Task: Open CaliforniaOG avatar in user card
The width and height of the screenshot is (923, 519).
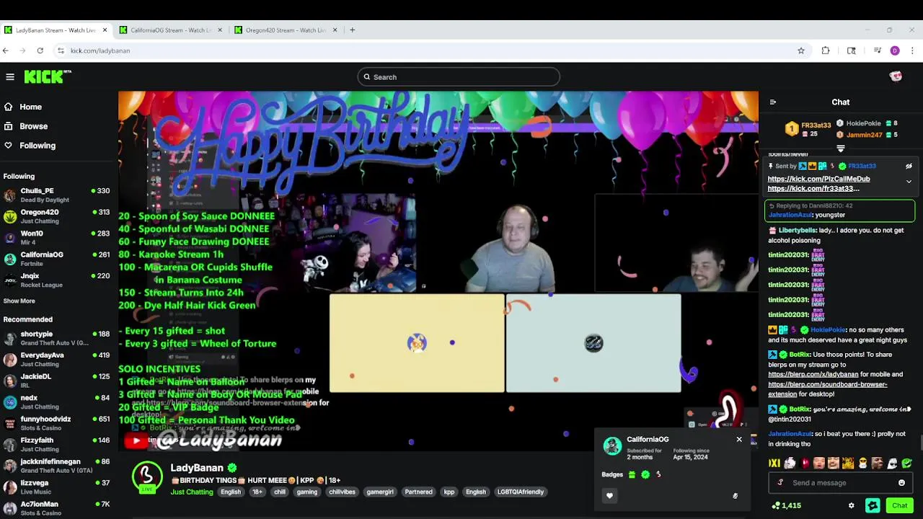Action: pos(612,446)
